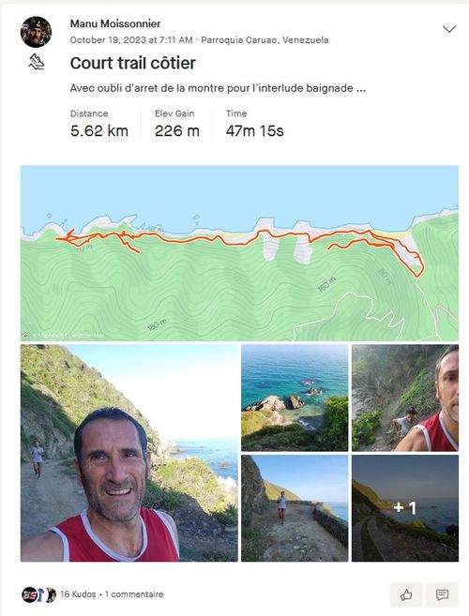This screenshot has height=616, width=469.
Task: Expand the post options chevron
Action: pyautogui.click(x=449, y=29)
